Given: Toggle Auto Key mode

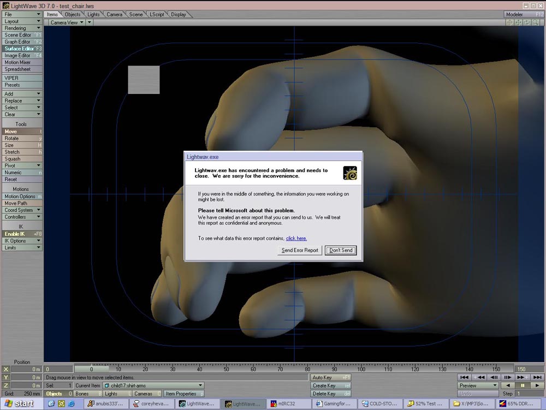Looking at the screenshot, I should 331,377.
